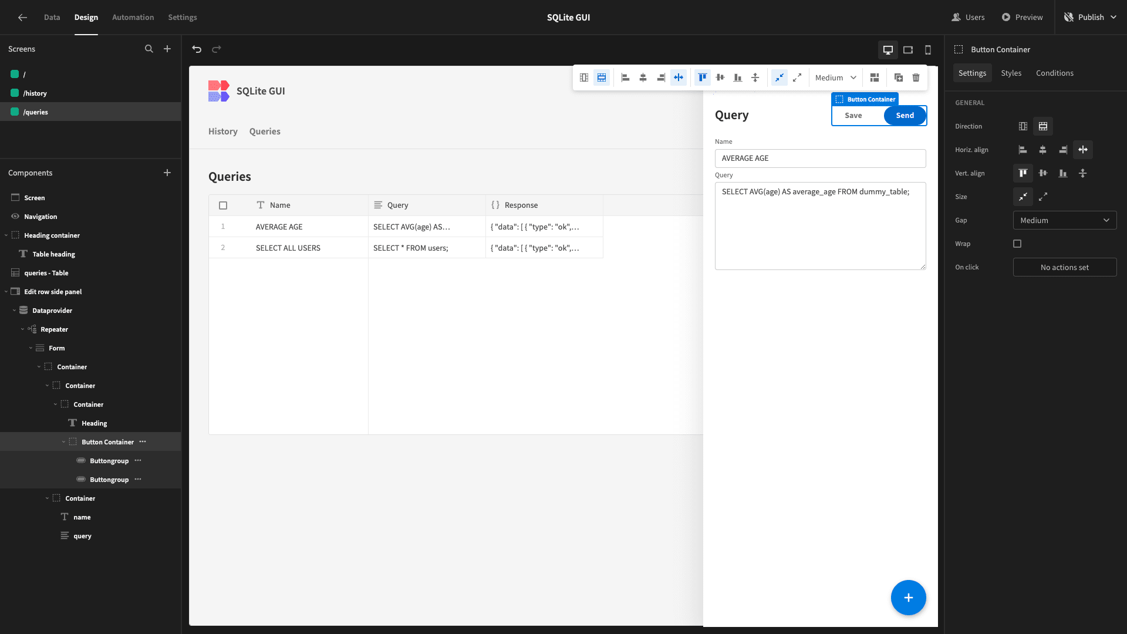
Task: Select stretch vertical align in settings panel
Action: pos(1083,173)
